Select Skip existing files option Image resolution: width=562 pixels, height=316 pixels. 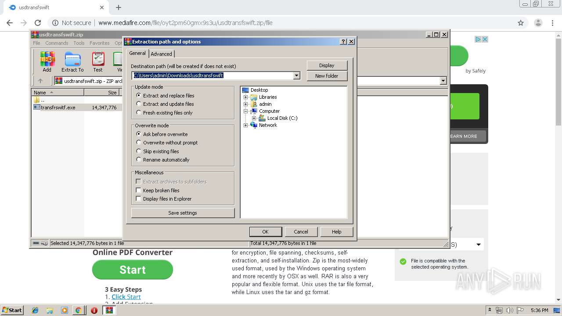tap(139, 151)
